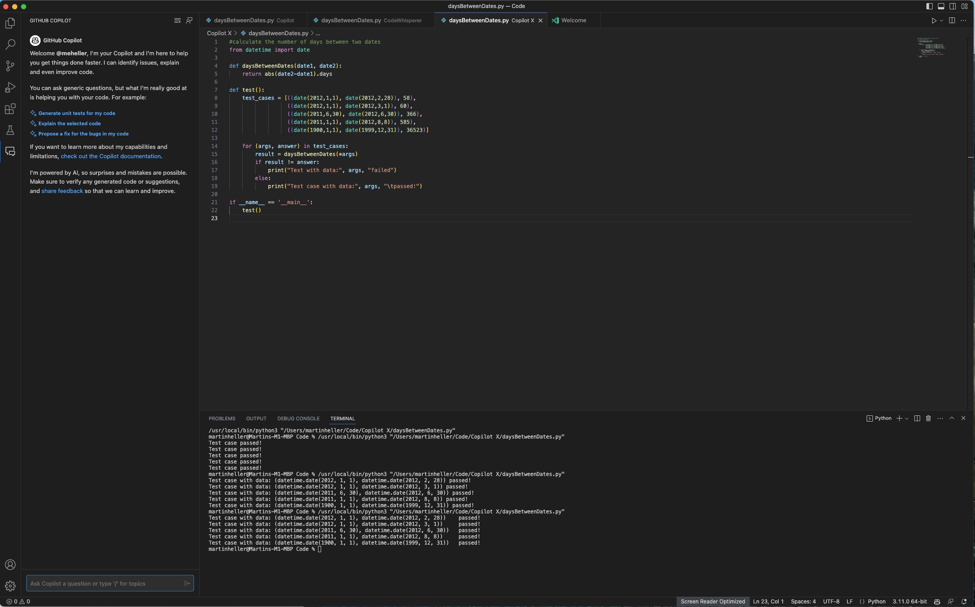
Task: Select interpreter 3.11.0 64-bit
Action: coord(909,602)
